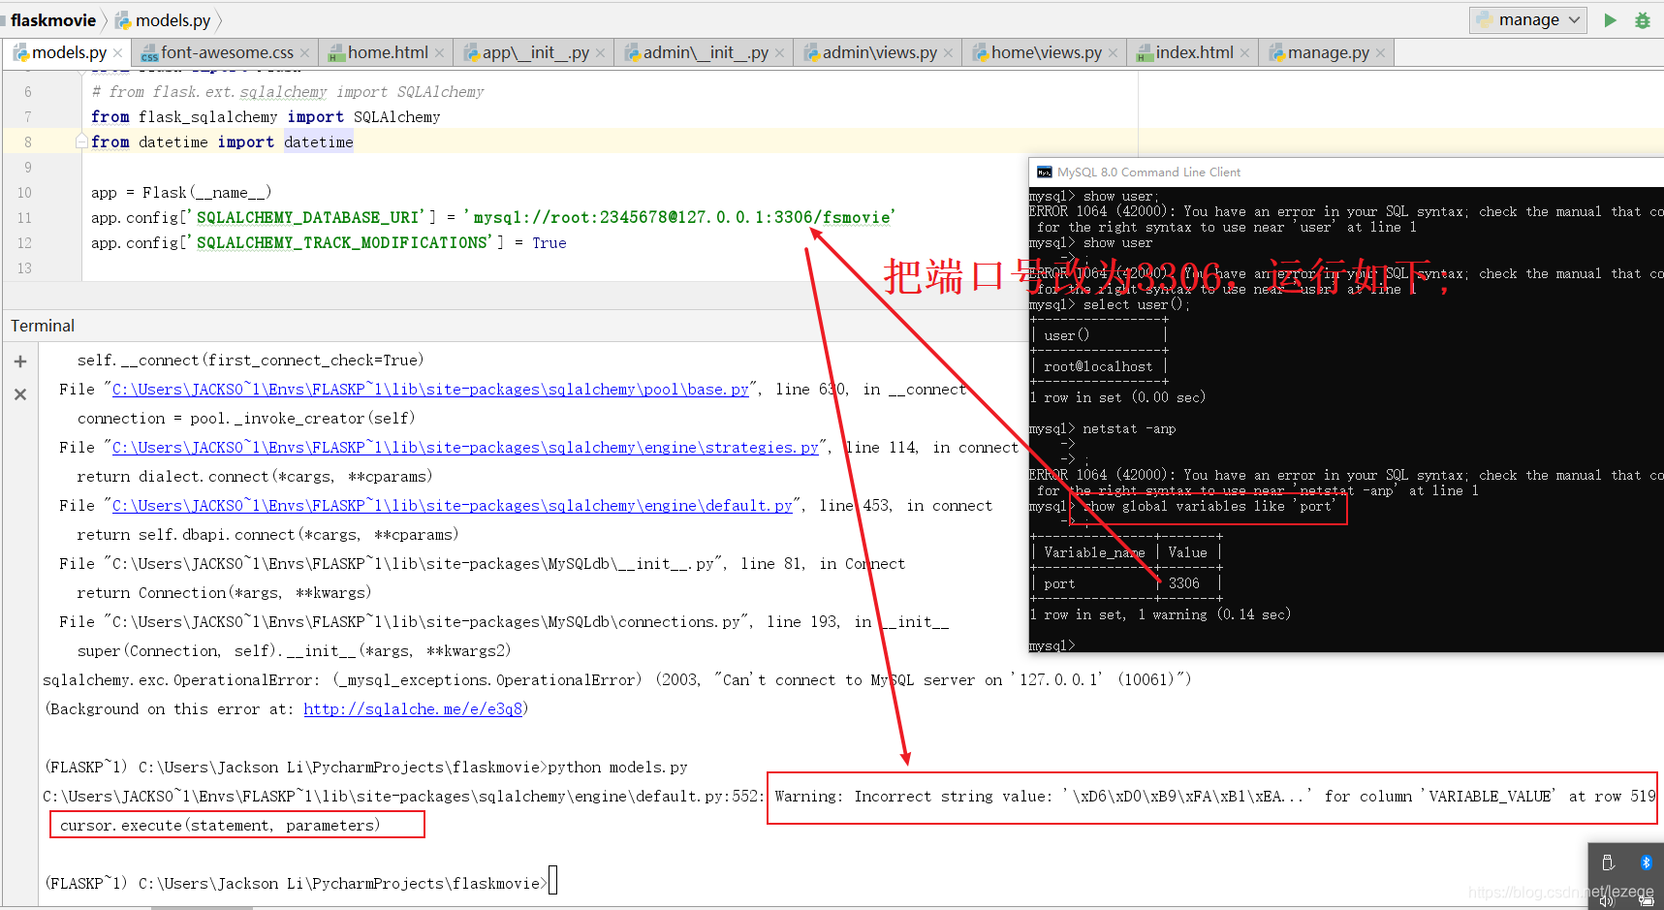Close the terminal session via the X icon
The height and width of the screenshot is (910, 1664).
(19, 393)
